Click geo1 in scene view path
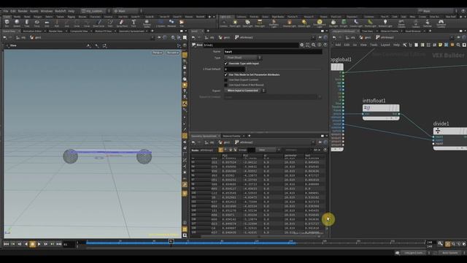467x263 pixels. coord(36,37)
